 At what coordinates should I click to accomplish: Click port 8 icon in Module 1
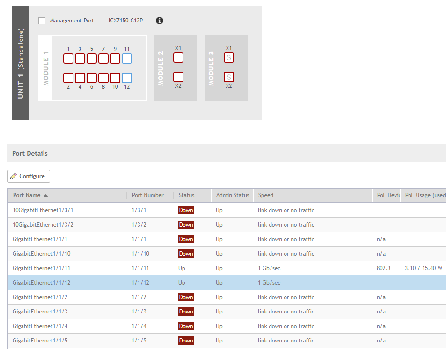103,78
